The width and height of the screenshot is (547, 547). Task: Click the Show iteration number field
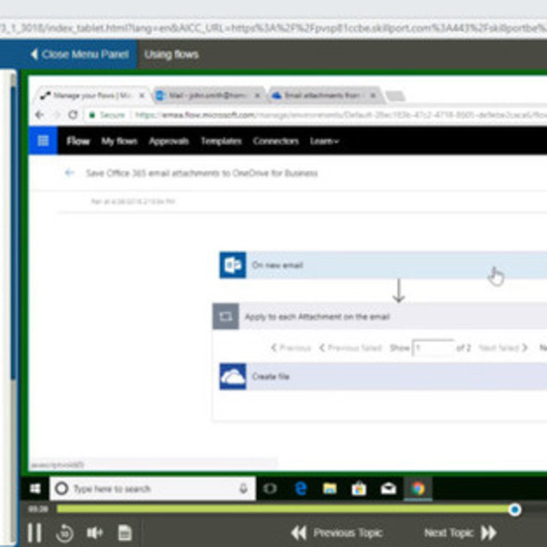click(433, 348)
